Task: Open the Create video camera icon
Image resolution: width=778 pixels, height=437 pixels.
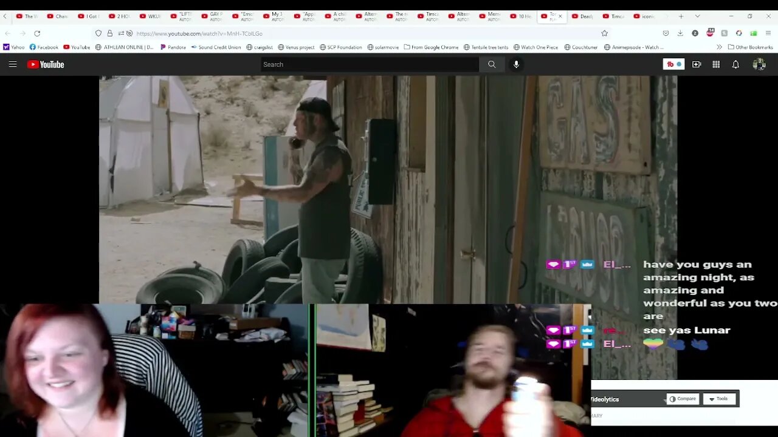Action: click(697, 64)
